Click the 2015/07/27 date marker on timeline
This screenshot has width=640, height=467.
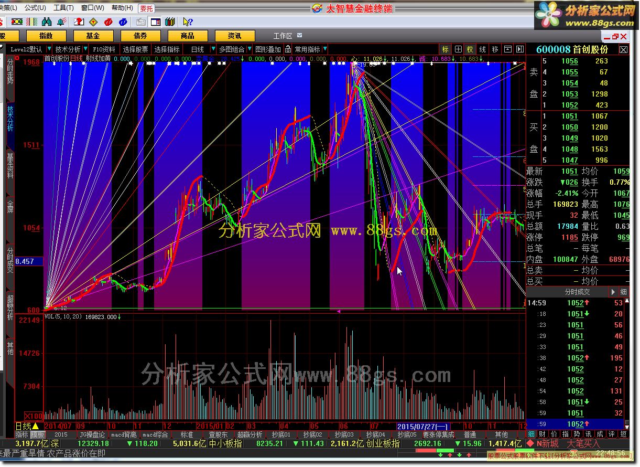pos(423,426)
